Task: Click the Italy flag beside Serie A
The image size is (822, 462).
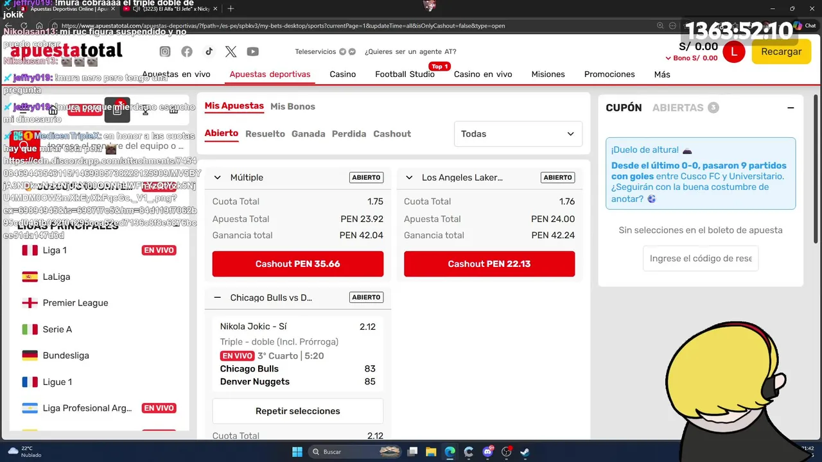Action: [30, 329]
